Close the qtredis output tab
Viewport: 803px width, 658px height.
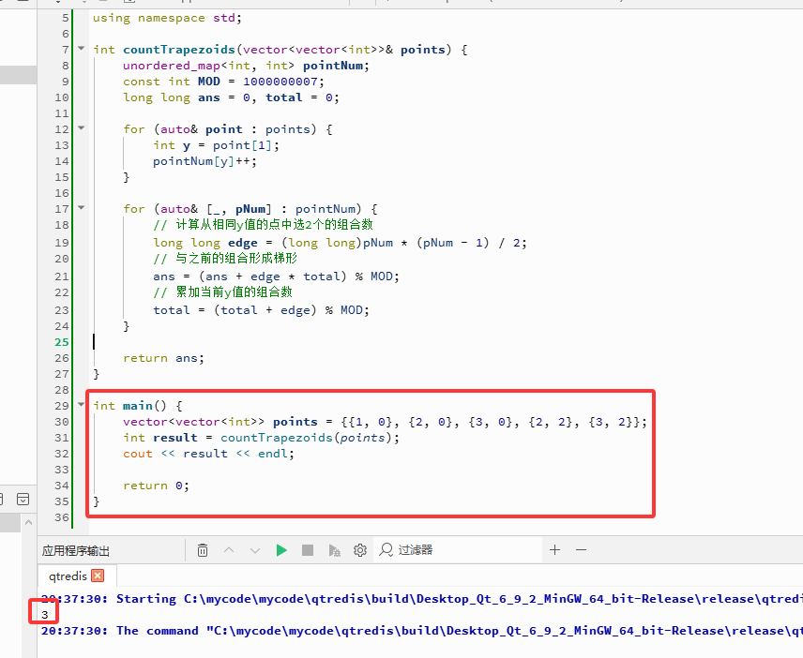pos(98,576)
